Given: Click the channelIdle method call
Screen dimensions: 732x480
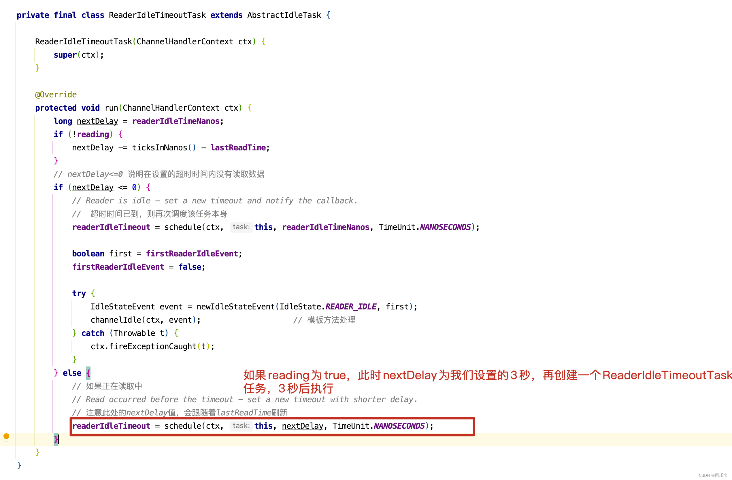Looking at the screenshot, I should [x=116, y=320].
